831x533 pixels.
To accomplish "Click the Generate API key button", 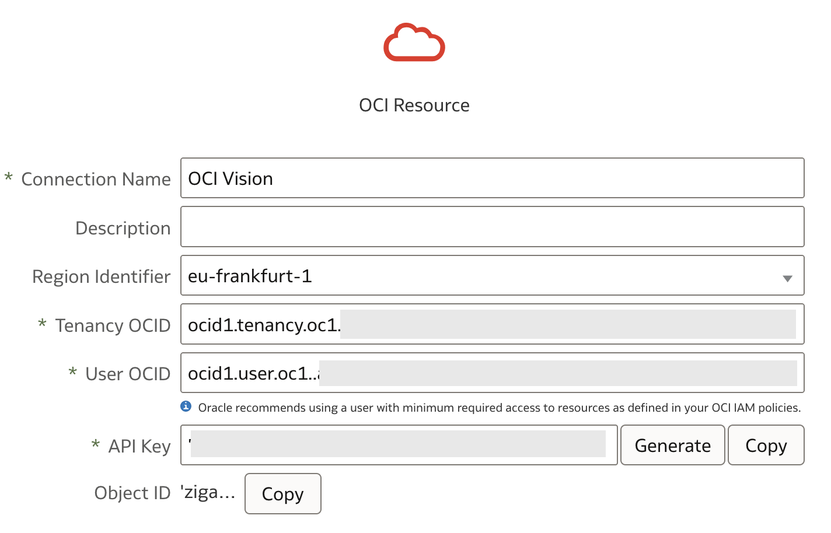I will point(673,445).
